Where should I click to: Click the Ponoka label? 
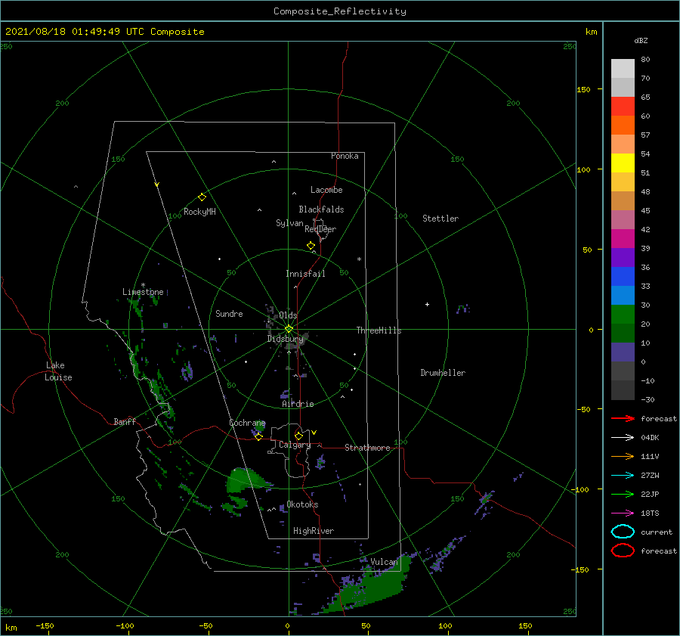[x=345, y=156]
